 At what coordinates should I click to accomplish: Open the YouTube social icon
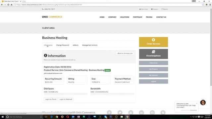coord(131,112)
